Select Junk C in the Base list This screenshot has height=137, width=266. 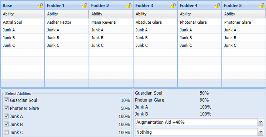(x=23, y=45)
